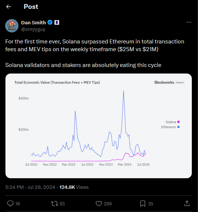
Task: Open the @smyyguy handle link
Action: [x=33, y=29]
